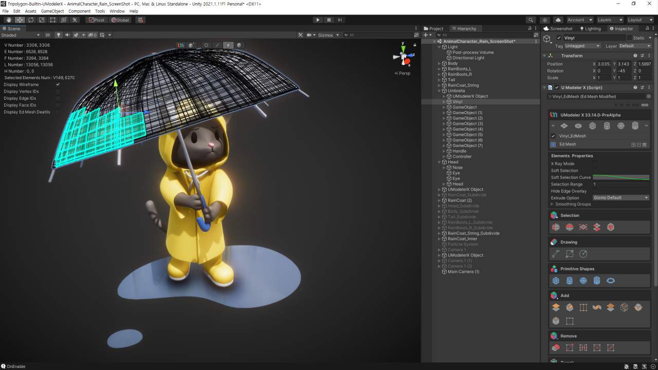The image size is (658, 370).
Task: Open the GameObject menu
Action: click(52, 11)
